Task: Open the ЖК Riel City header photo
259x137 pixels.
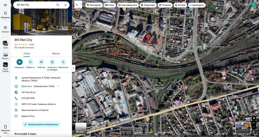Action: 41,22
